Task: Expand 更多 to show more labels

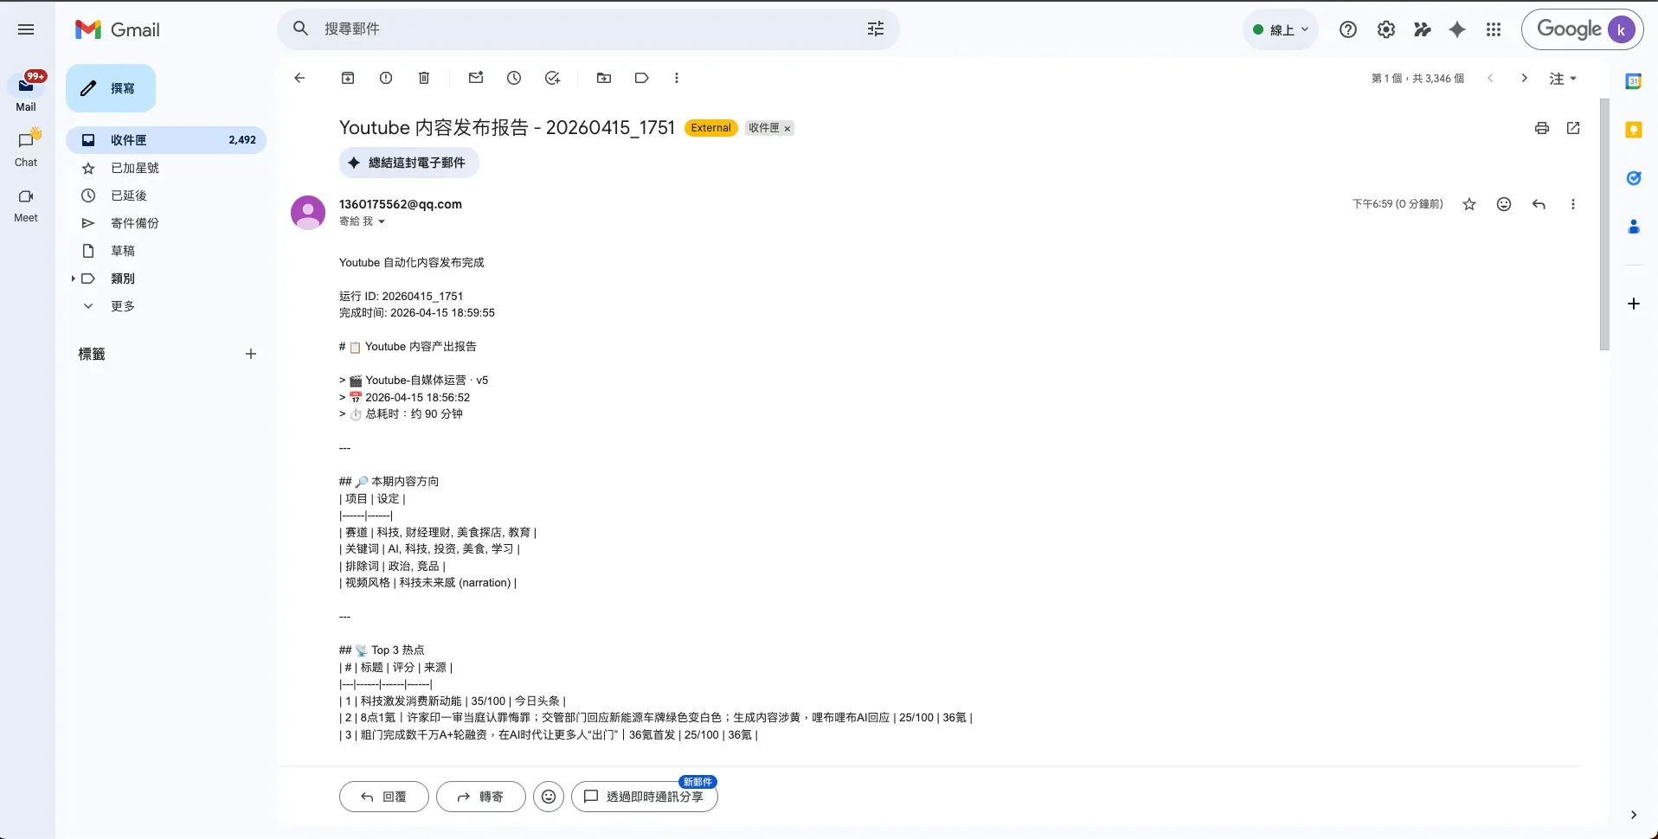Action: coord(123,306)
